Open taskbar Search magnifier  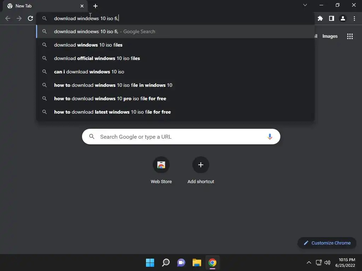tap(166, 263)
